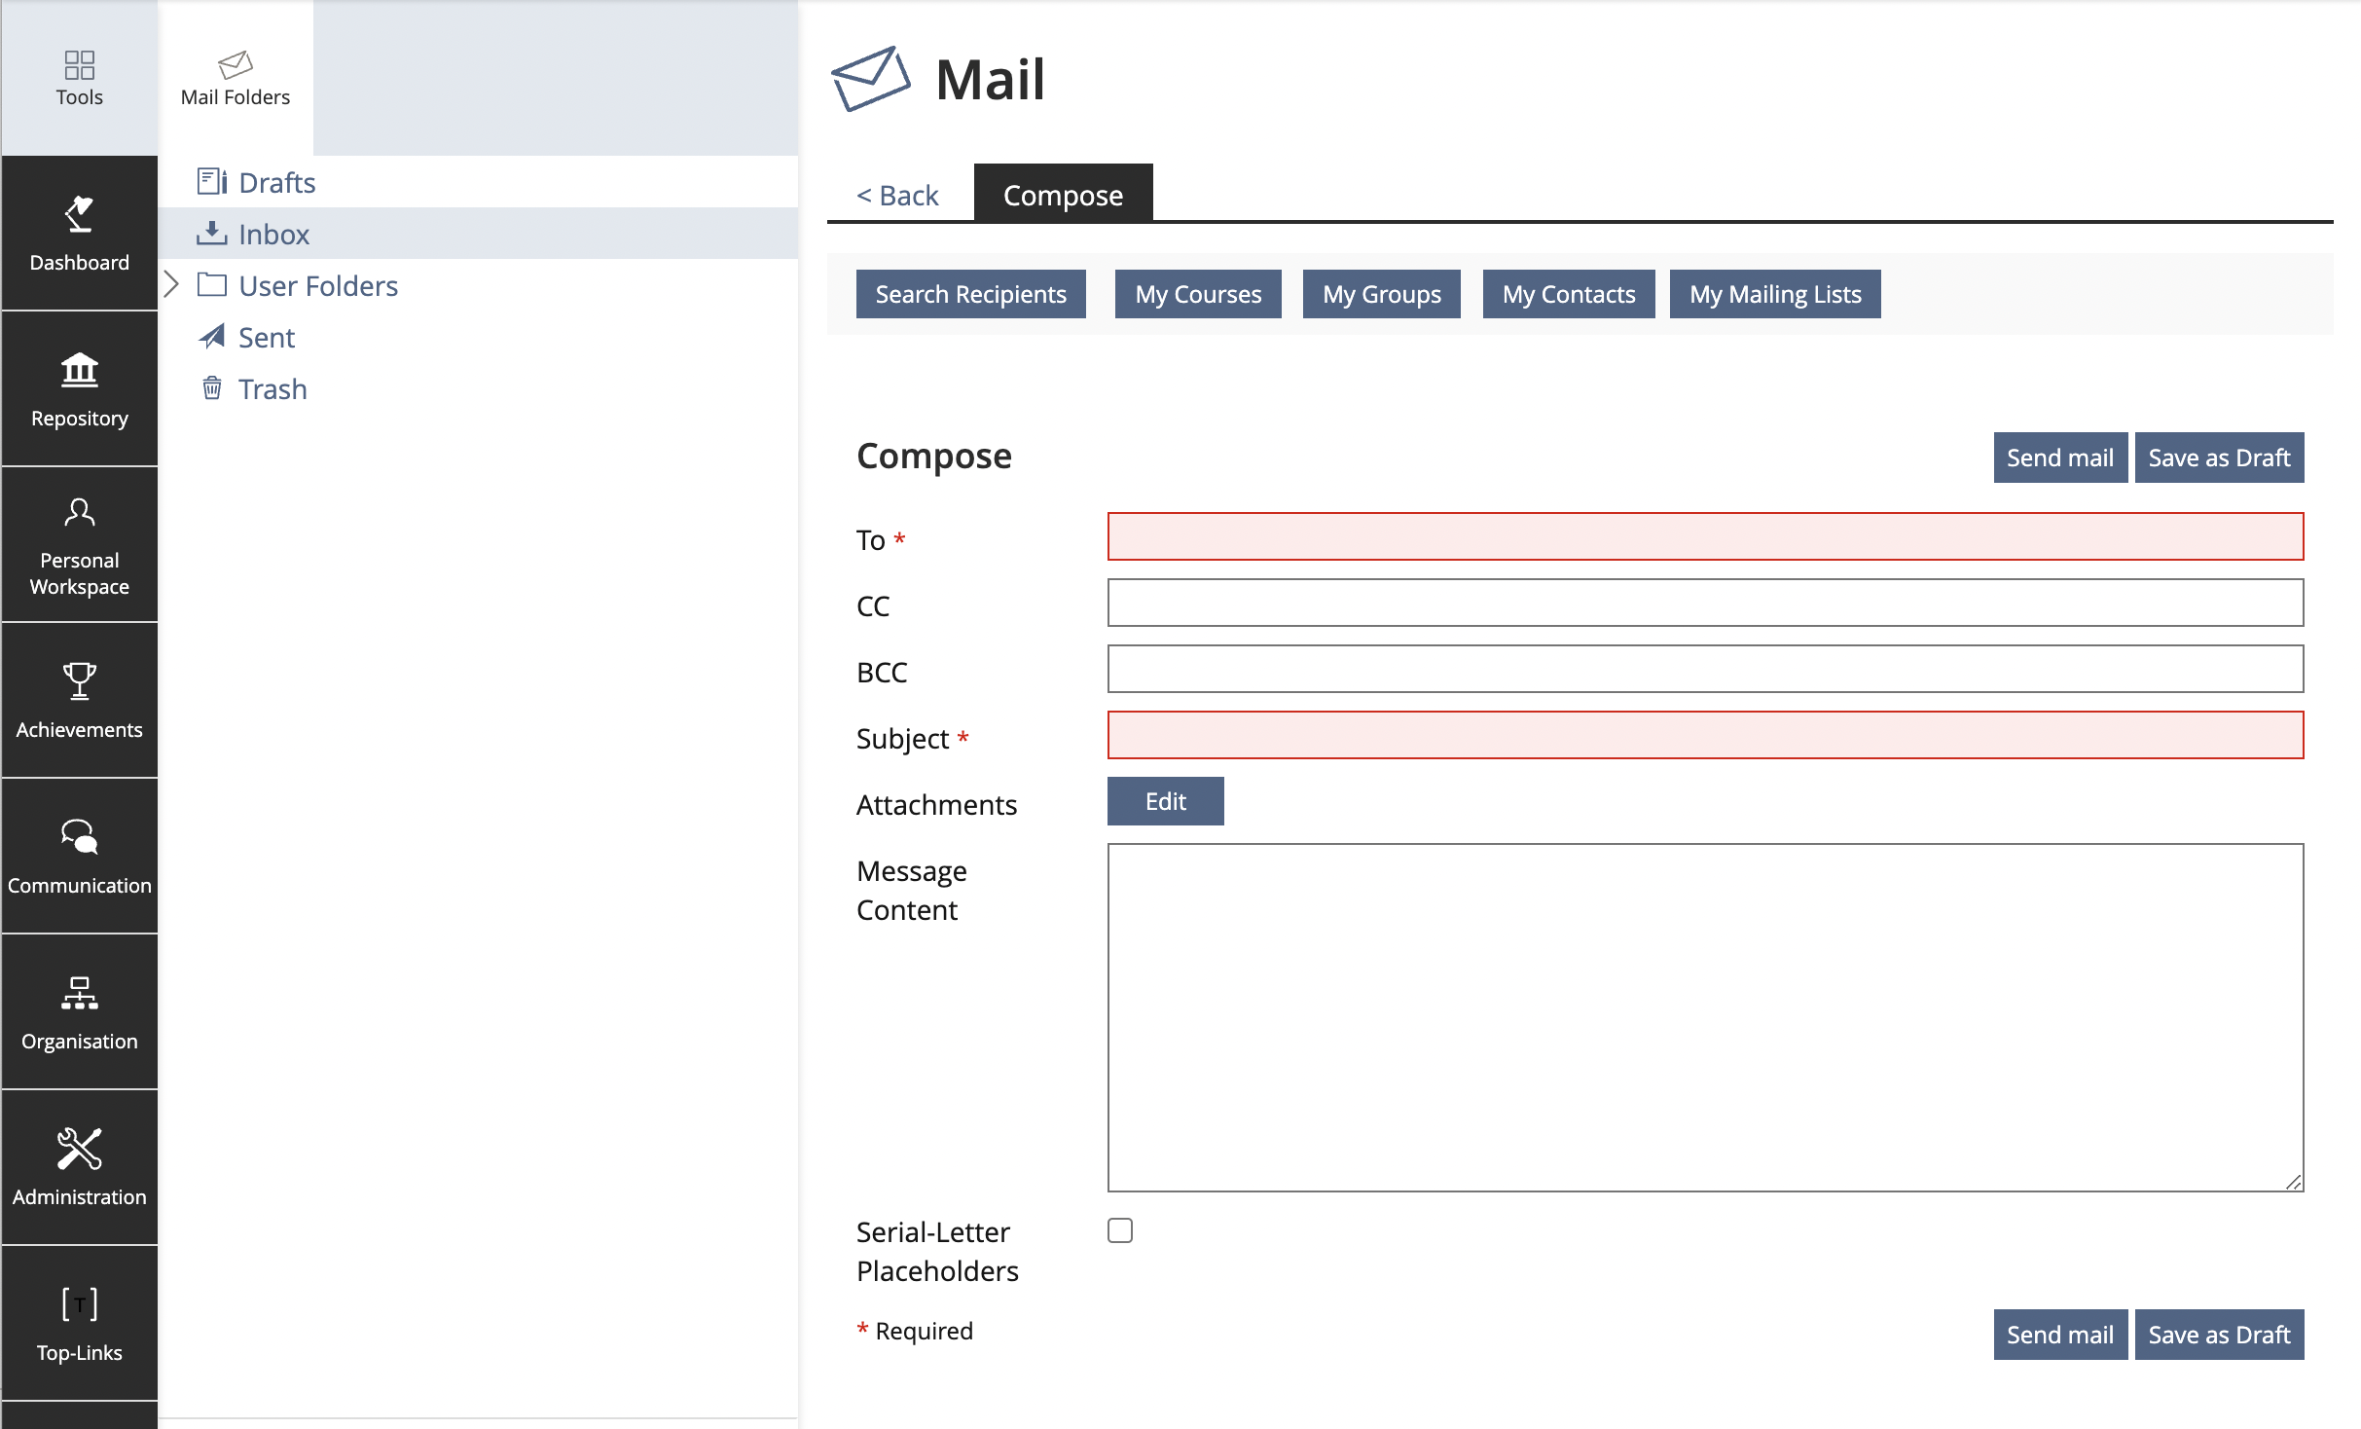Click the My Mailing Lists button
Screen dimensions: 2361x1429
click(x=1774, y=294)
